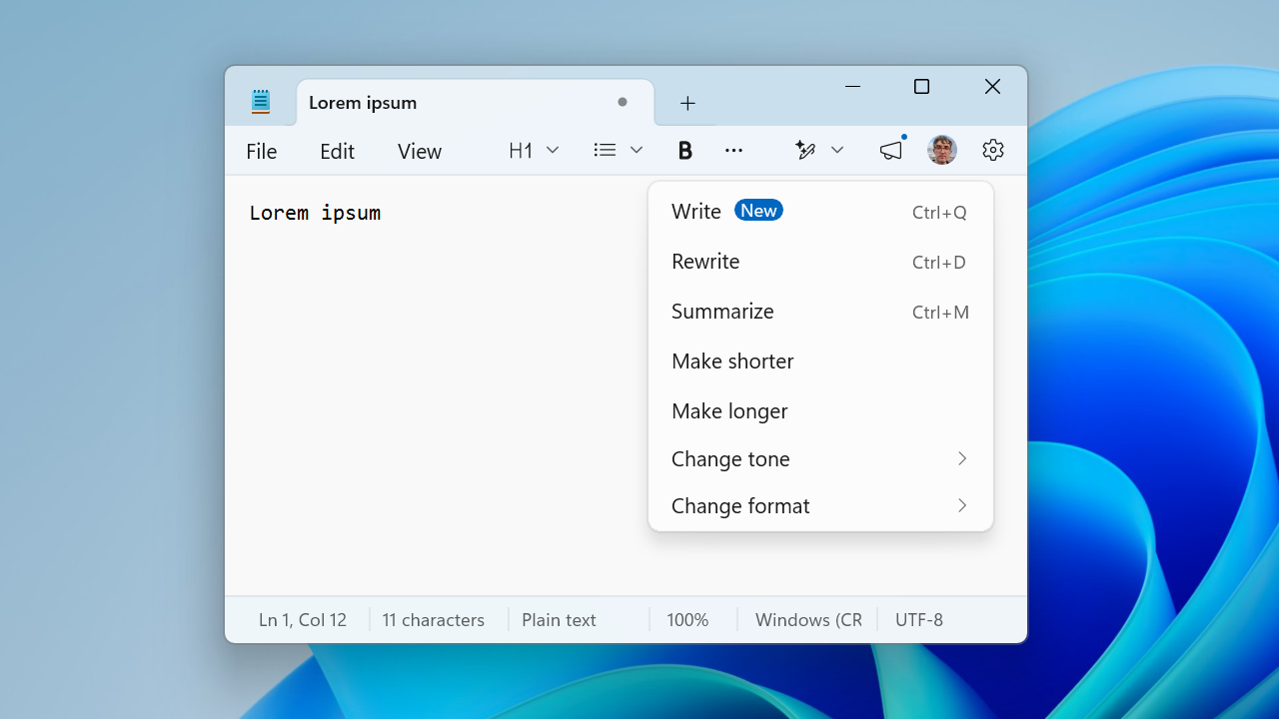
Task: Close the Notepad window
Action: [992, 87]
